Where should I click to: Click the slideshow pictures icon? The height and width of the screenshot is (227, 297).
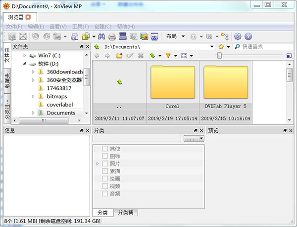[144, 36]
